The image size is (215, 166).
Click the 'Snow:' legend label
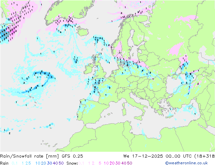click(72, 163)
